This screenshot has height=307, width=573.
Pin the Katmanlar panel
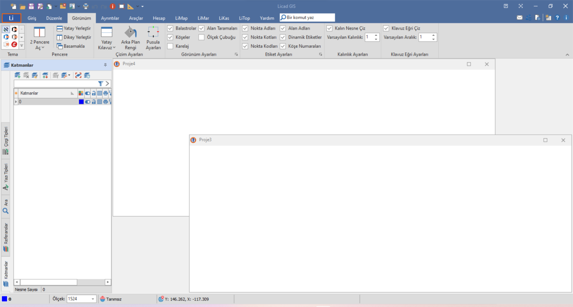click(105, 65)
